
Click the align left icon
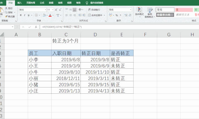pos(66,15)
